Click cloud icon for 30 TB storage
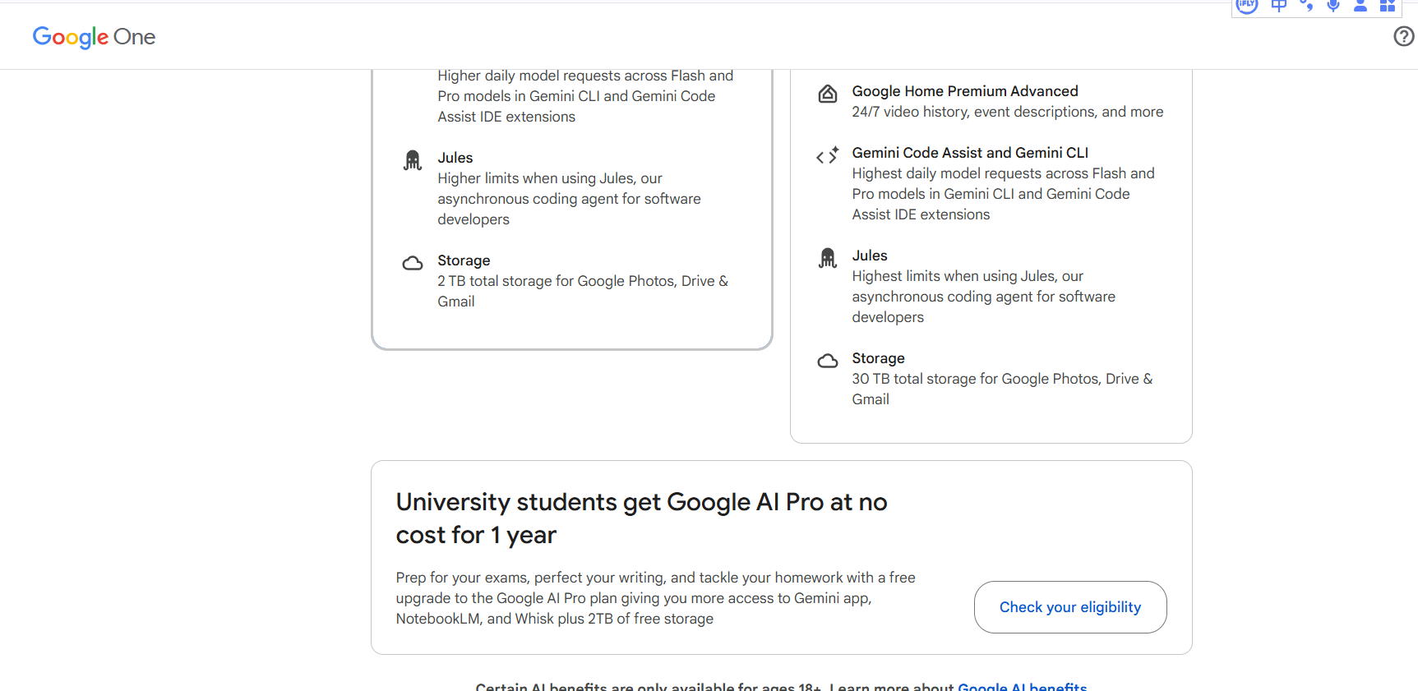Screen dimensions: 1418x691 coord(828,361)
